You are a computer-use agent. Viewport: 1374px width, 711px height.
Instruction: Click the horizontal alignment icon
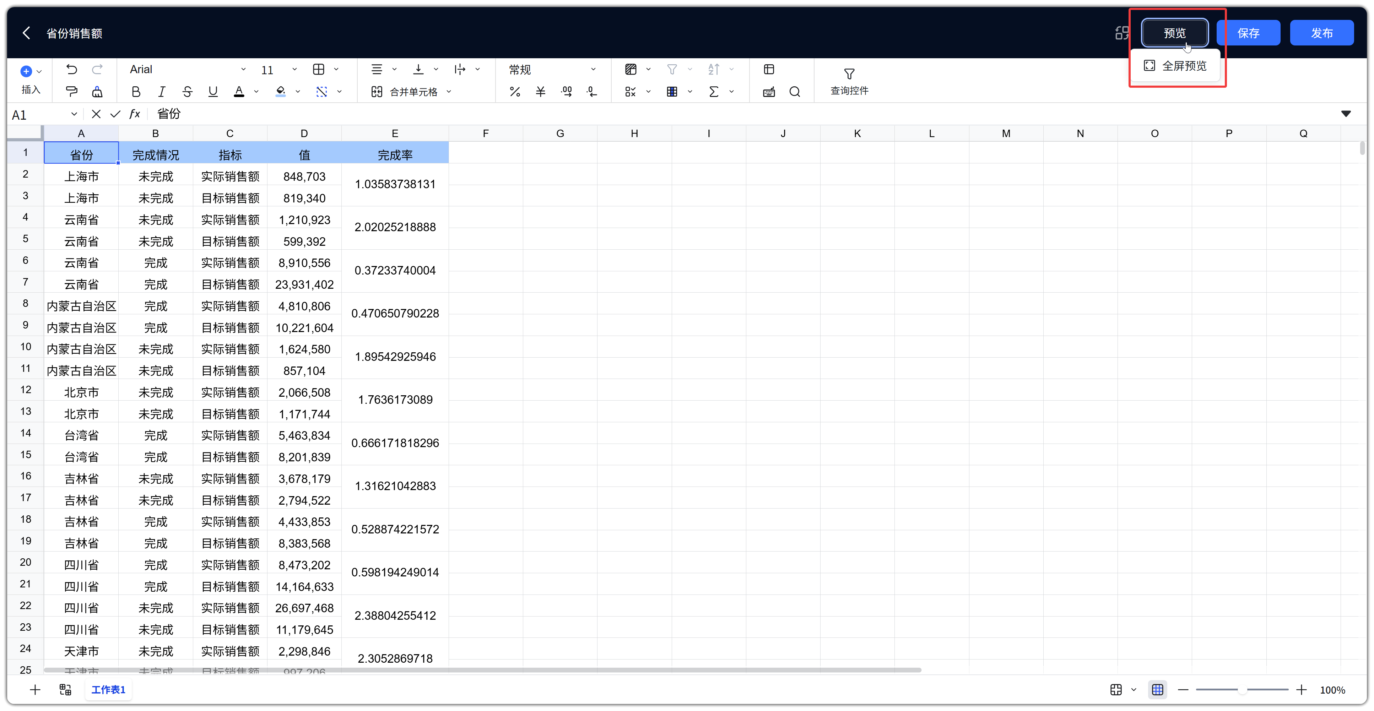tap(377, 69)
